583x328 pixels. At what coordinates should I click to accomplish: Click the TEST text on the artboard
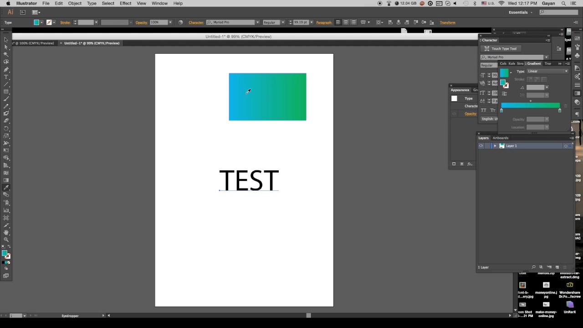[249, 180]
